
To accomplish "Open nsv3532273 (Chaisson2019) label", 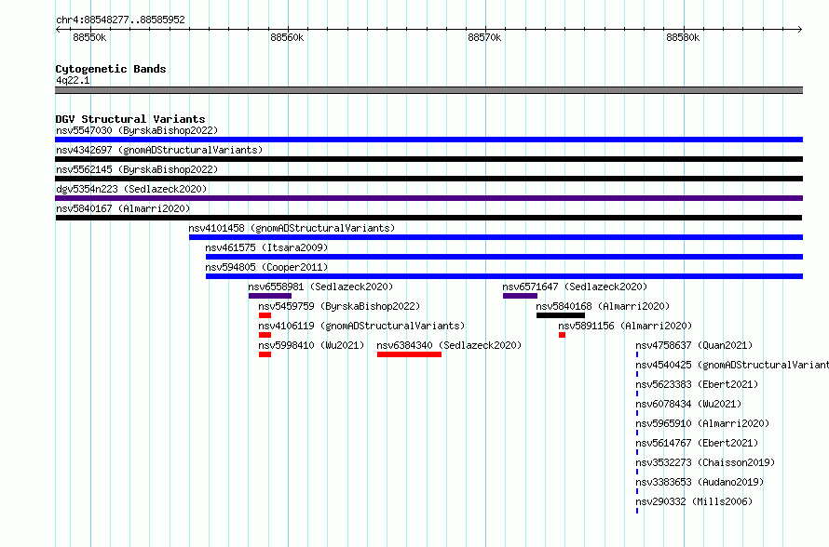I will pos(705,462).
